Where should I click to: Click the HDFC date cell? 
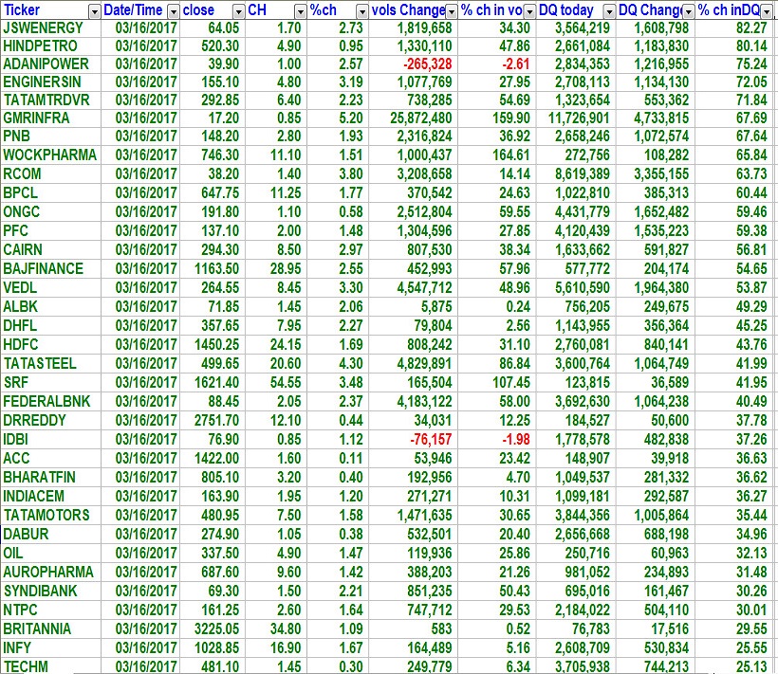pyautogui.click(x=145, y=345)
